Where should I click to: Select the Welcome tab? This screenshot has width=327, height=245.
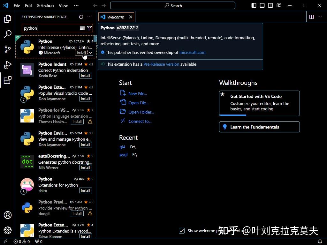point(115,17)
